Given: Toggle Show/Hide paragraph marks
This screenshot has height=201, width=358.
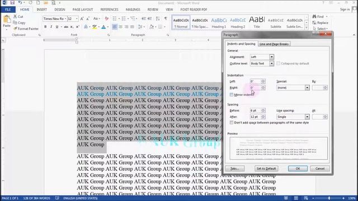Looking at the screenshot, I should click(x=166, y=18).
